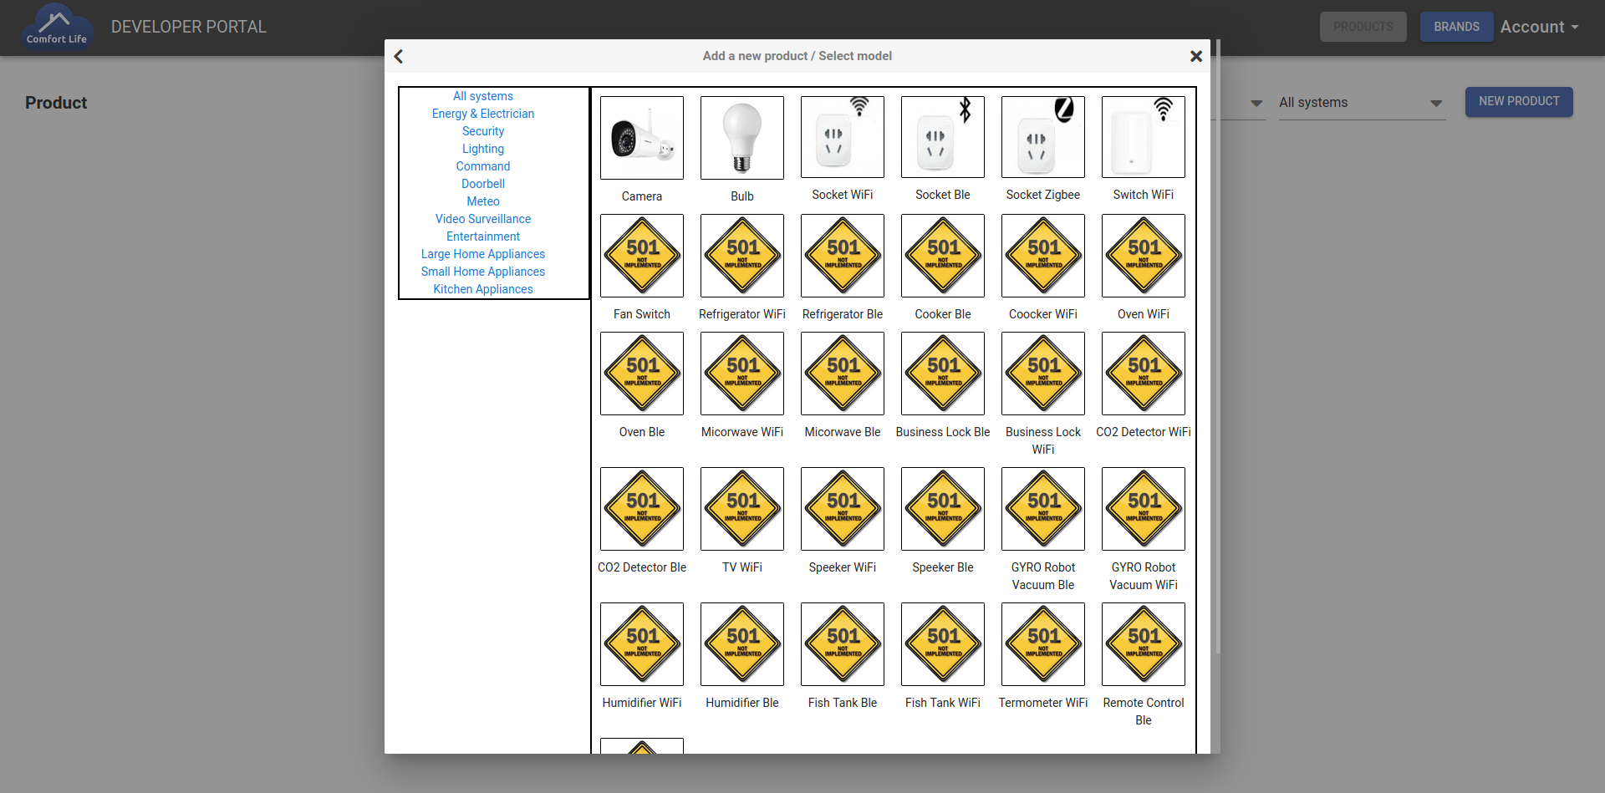Go back using the modal's back arrow
Screen dimensions: 1605x793
(399, 56)
